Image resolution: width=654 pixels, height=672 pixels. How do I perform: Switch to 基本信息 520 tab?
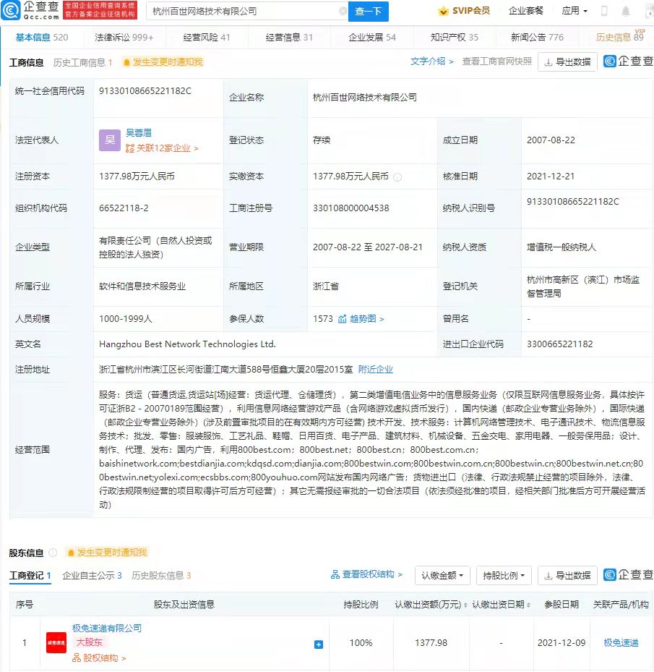click(41, 38)
